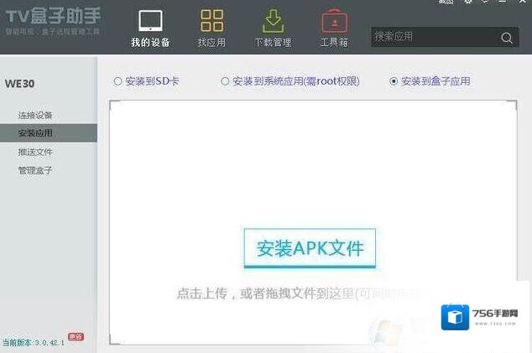Viewport: 532px width, 353px height.
Task: Open the 找应用 (Find Apps) section
Action: (211, 29)
